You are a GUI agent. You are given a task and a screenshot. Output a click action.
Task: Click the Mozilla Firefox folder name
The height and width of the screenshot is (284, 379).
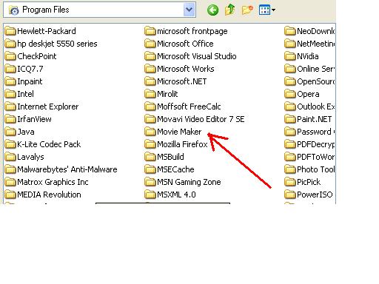click(182, 144)
